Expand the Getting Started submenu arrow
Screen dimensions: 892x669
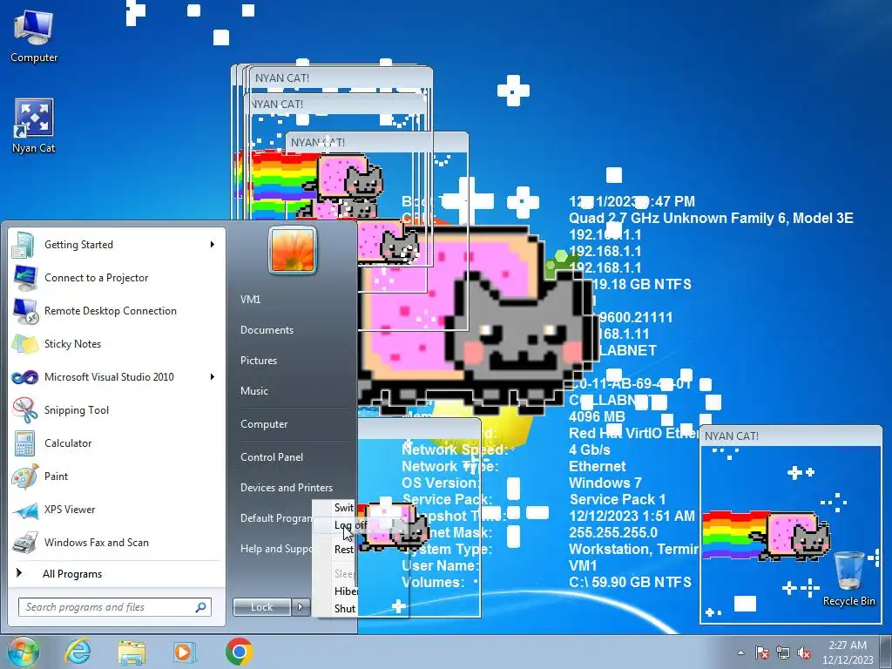(213, 245)
